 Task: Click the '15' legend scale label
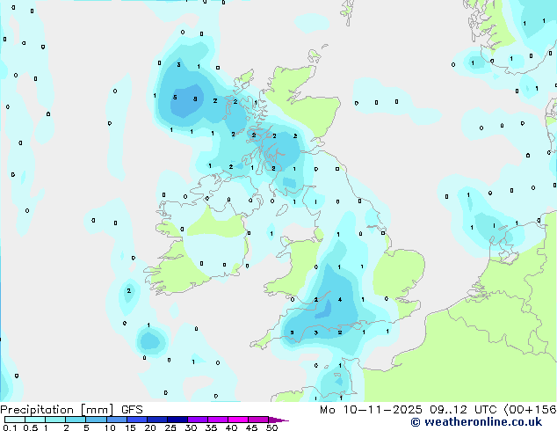pos(130,427)
